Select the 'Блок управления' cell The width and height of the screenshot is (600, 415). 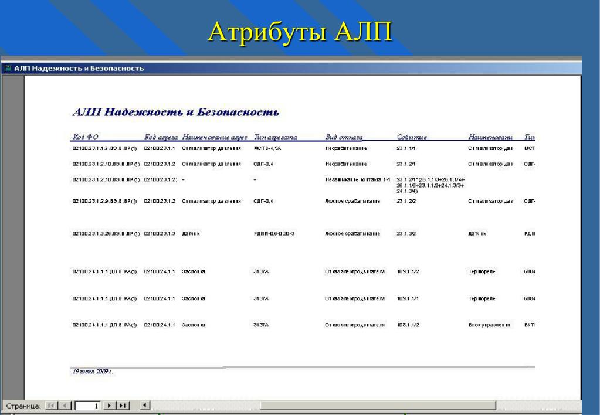pos(489,325)
